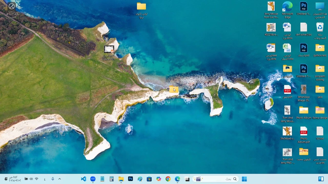Open the Windows Start button

point(244,179)
